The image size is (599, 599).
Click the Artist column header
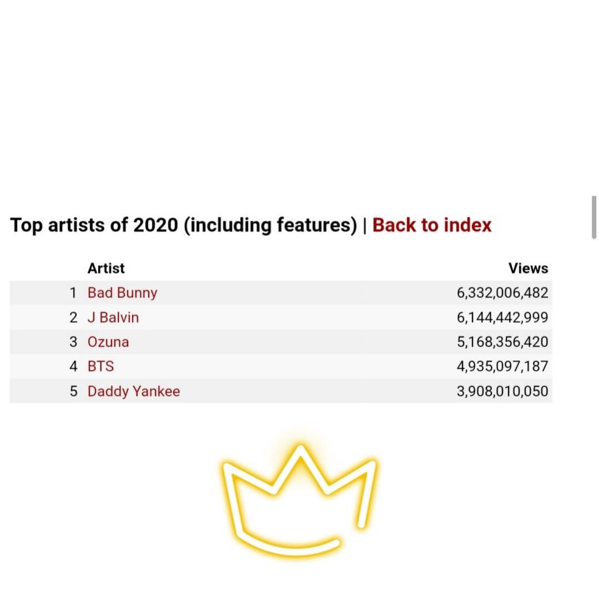click(106, 268)
